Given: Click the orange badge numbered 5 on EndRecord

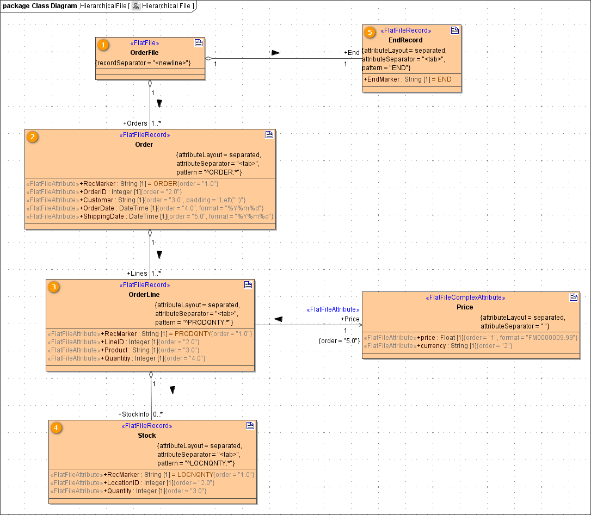Looking at the screenshot, I should 370,32.
